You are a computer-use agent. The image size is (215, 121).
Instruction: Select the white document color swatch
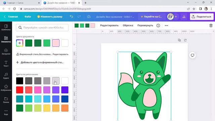(x=65, y=43)
